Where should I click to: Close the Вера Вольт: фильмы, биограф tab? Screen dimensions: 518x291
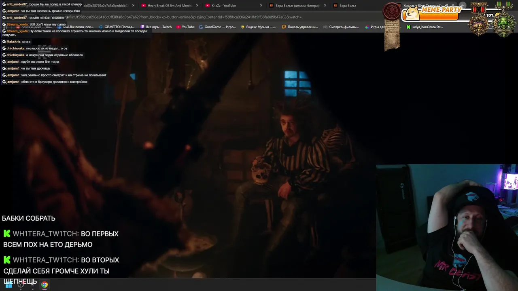tap(325, 6)
